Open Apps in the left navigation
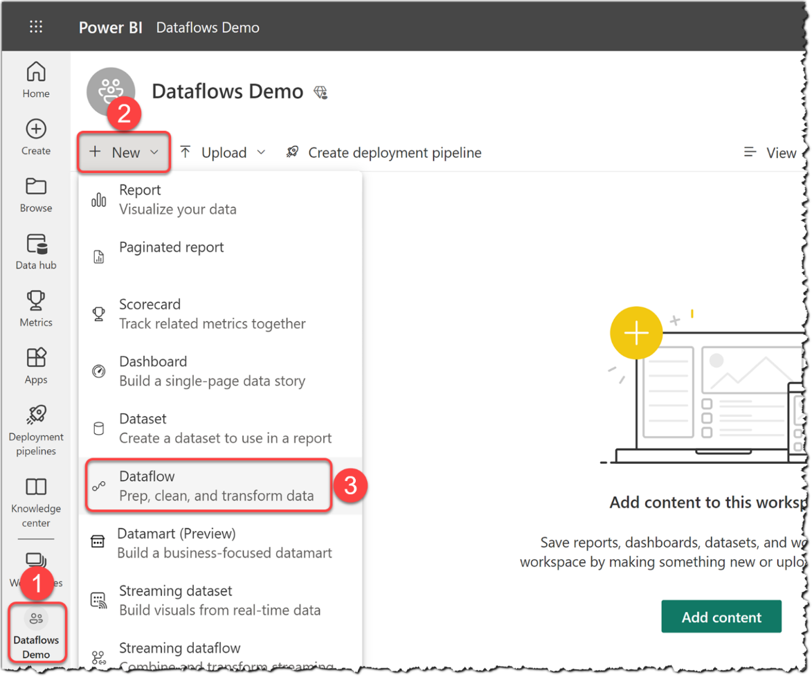Image resolution: width=812 pixels, height=677 pixels. pos(36,365)
